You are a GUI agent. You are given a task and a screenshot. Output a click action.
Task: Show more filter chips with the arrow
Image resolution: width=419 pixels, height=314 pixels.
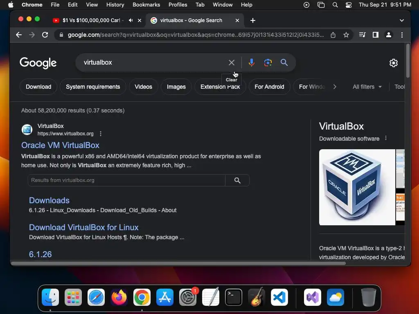(335, 87)
